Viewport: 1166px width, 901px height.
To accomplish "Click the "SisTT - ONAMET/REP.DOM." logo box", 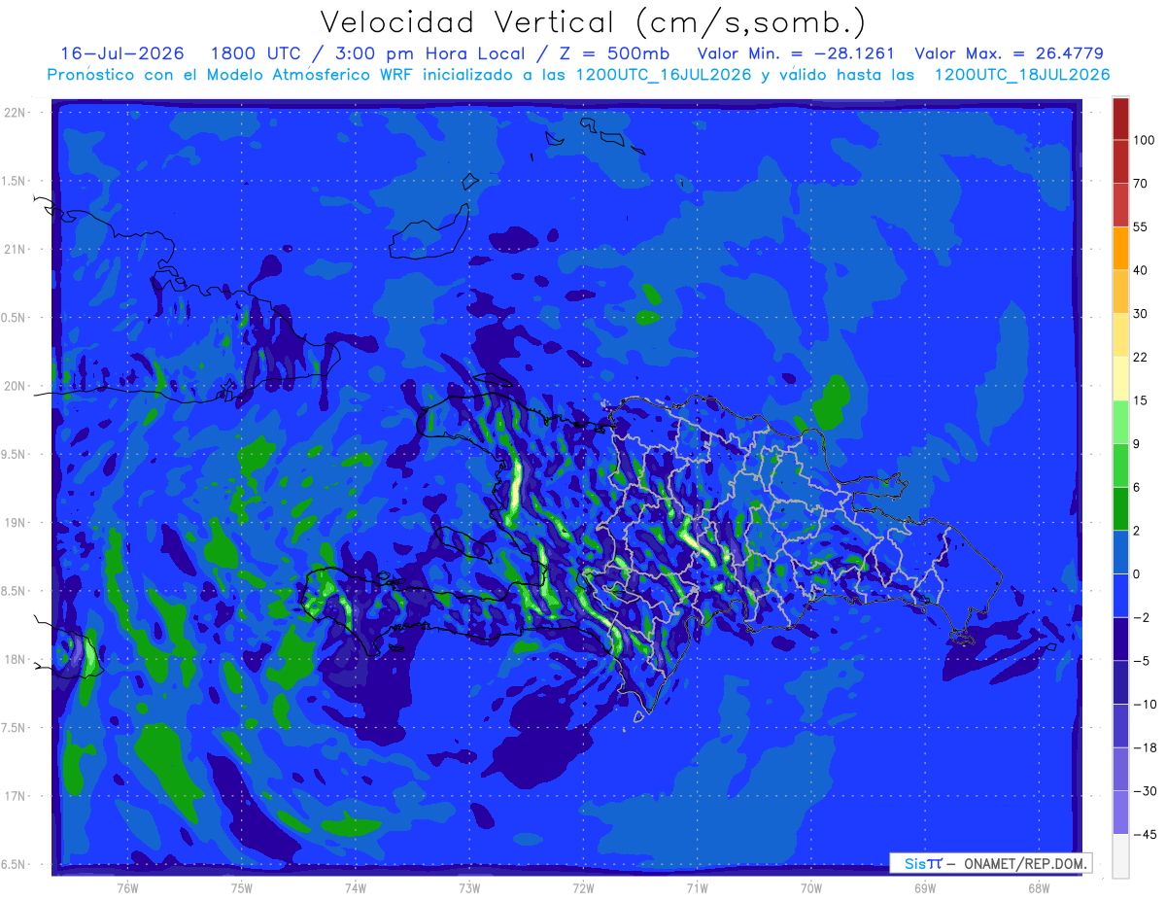I will [x=989, y=863].
